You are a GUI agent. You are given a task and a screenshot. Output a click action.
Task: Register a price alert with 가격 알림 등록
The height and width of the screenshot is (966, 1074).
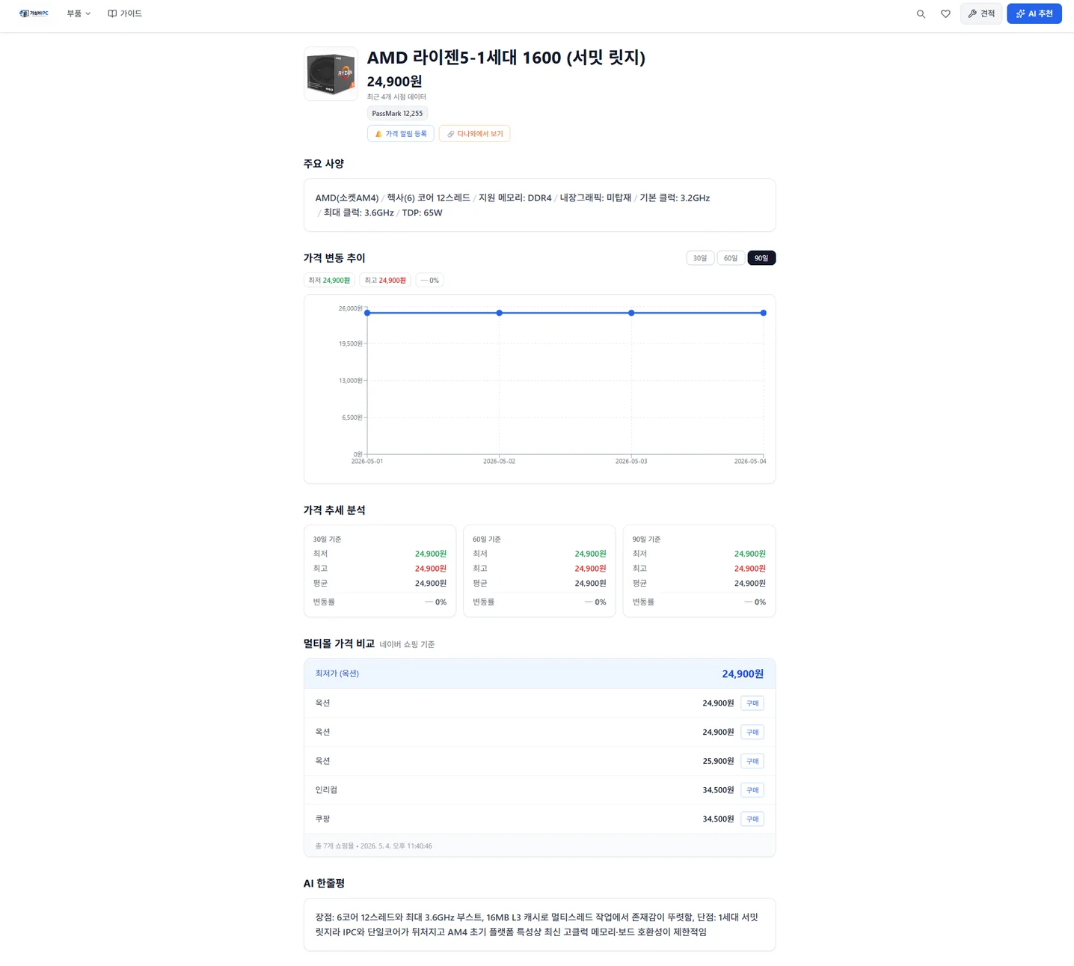tap(401, 134)
